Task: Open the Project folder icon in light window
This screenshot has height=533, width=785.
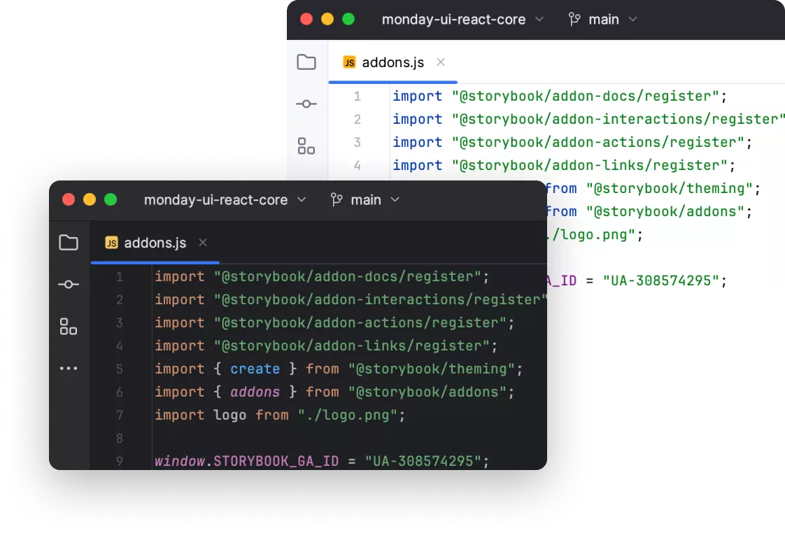Action: pyautogui.click(x=306, y=62)
